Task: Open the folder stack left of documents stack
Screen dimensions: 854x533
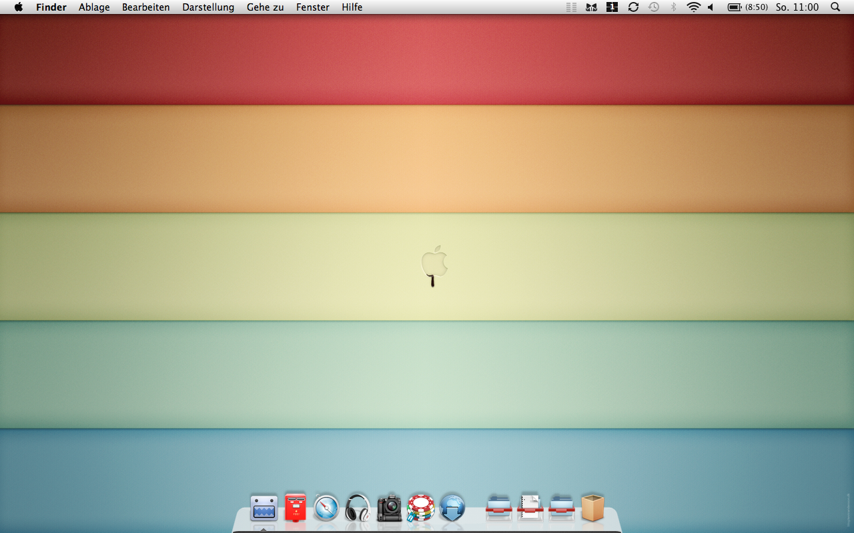Action: 499,508
